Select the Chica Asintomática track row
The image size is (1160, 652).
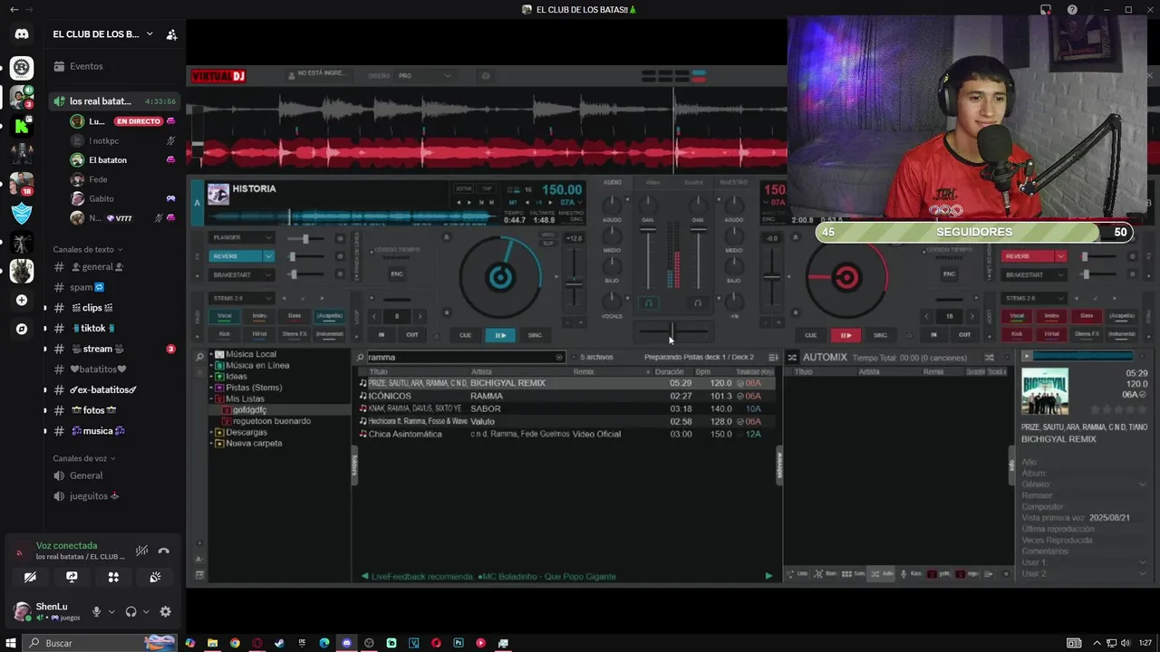click(566, 434)
